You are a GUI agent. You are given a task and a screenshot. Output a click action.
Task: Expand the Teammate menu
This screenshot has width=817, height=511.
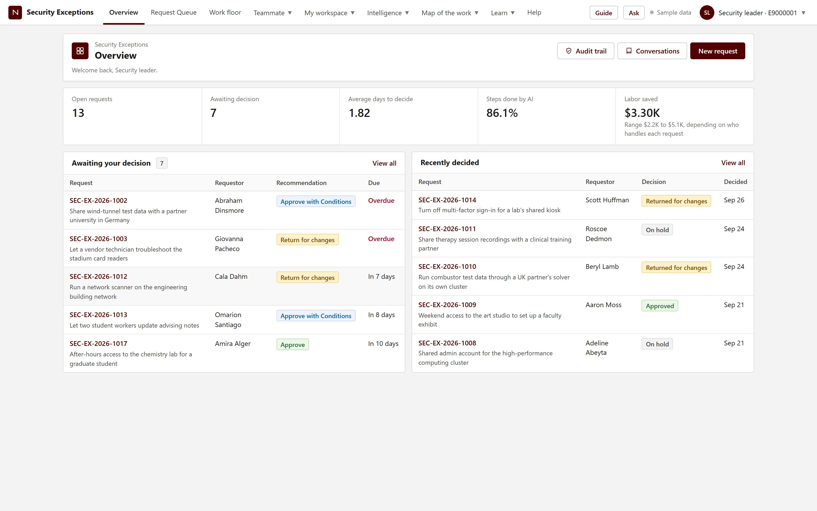point(272,13)
